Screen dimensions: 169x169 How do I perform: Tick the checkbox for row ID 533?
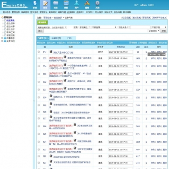[39, 74]
